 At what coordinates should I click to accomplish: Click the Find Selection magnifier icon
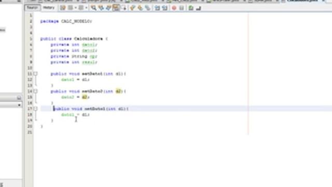pos(93,8)
